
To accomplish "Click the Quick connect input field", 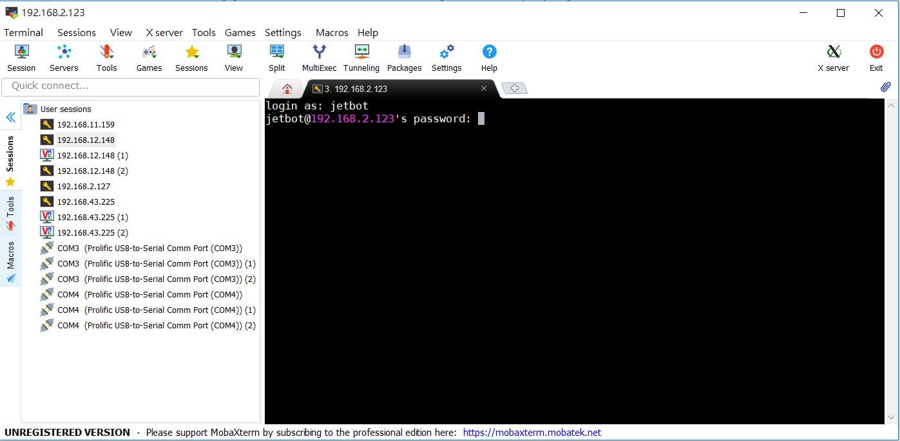I will coord(131,86).
